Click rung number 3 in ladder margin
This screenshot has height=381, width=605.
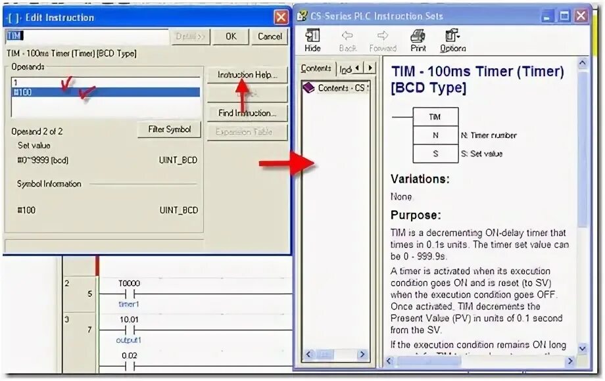coord(67,319)
